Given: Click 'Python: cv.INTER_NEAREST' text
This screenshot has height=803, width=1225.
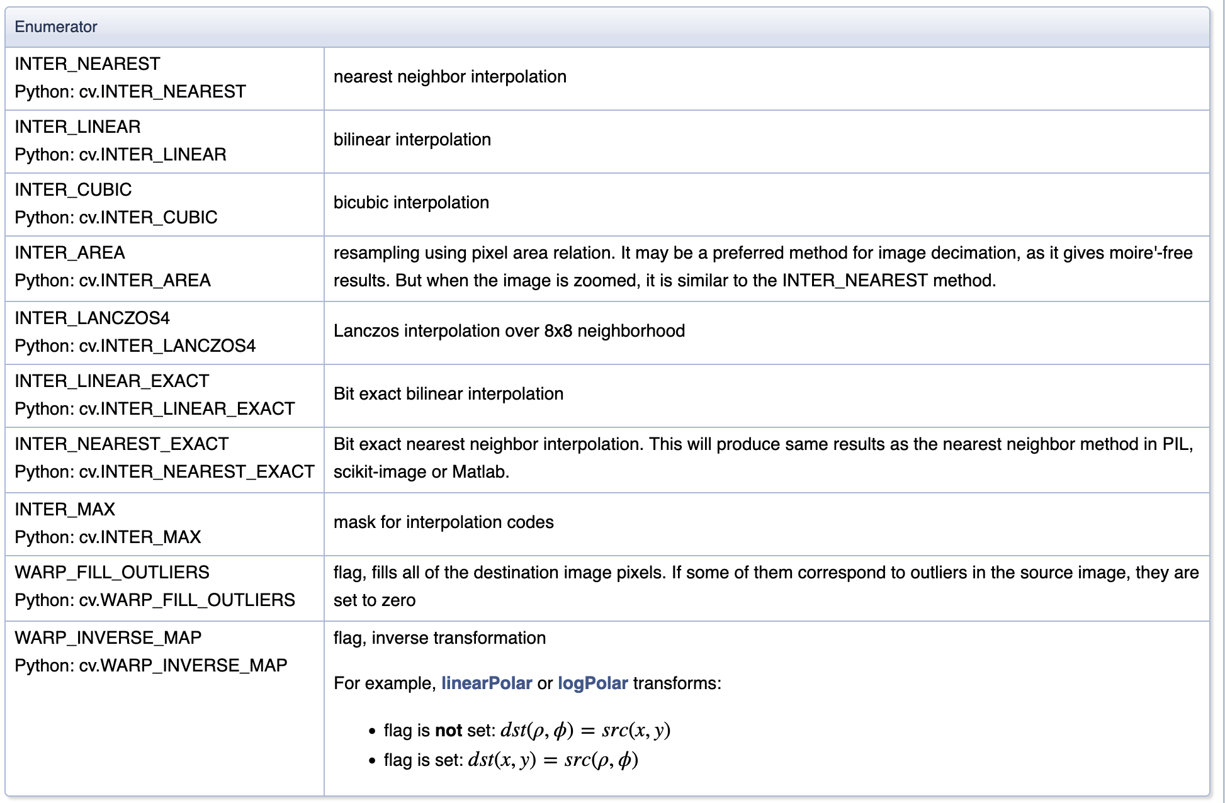Looking at the screenshot, I should pyautogui.click(x=130, y=91).
